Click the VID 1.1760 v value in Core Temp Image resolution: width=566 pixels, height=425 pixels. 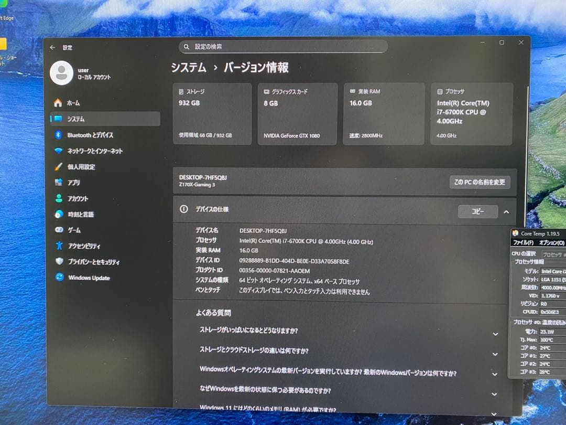point(553,295)
